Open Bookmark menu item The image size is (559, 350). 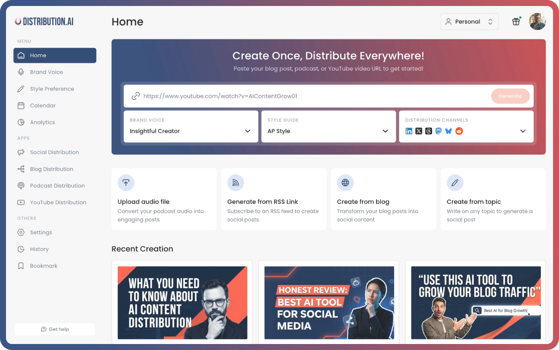55,266
